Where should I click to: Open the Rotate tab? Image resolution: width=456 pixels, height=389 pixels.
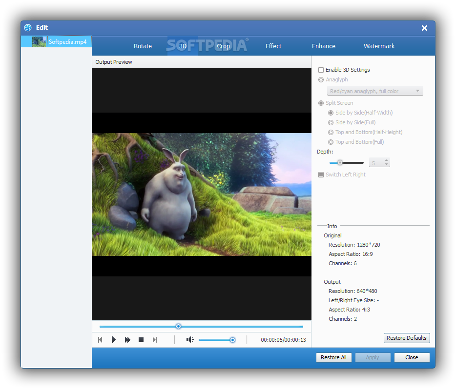coord(143,46)
